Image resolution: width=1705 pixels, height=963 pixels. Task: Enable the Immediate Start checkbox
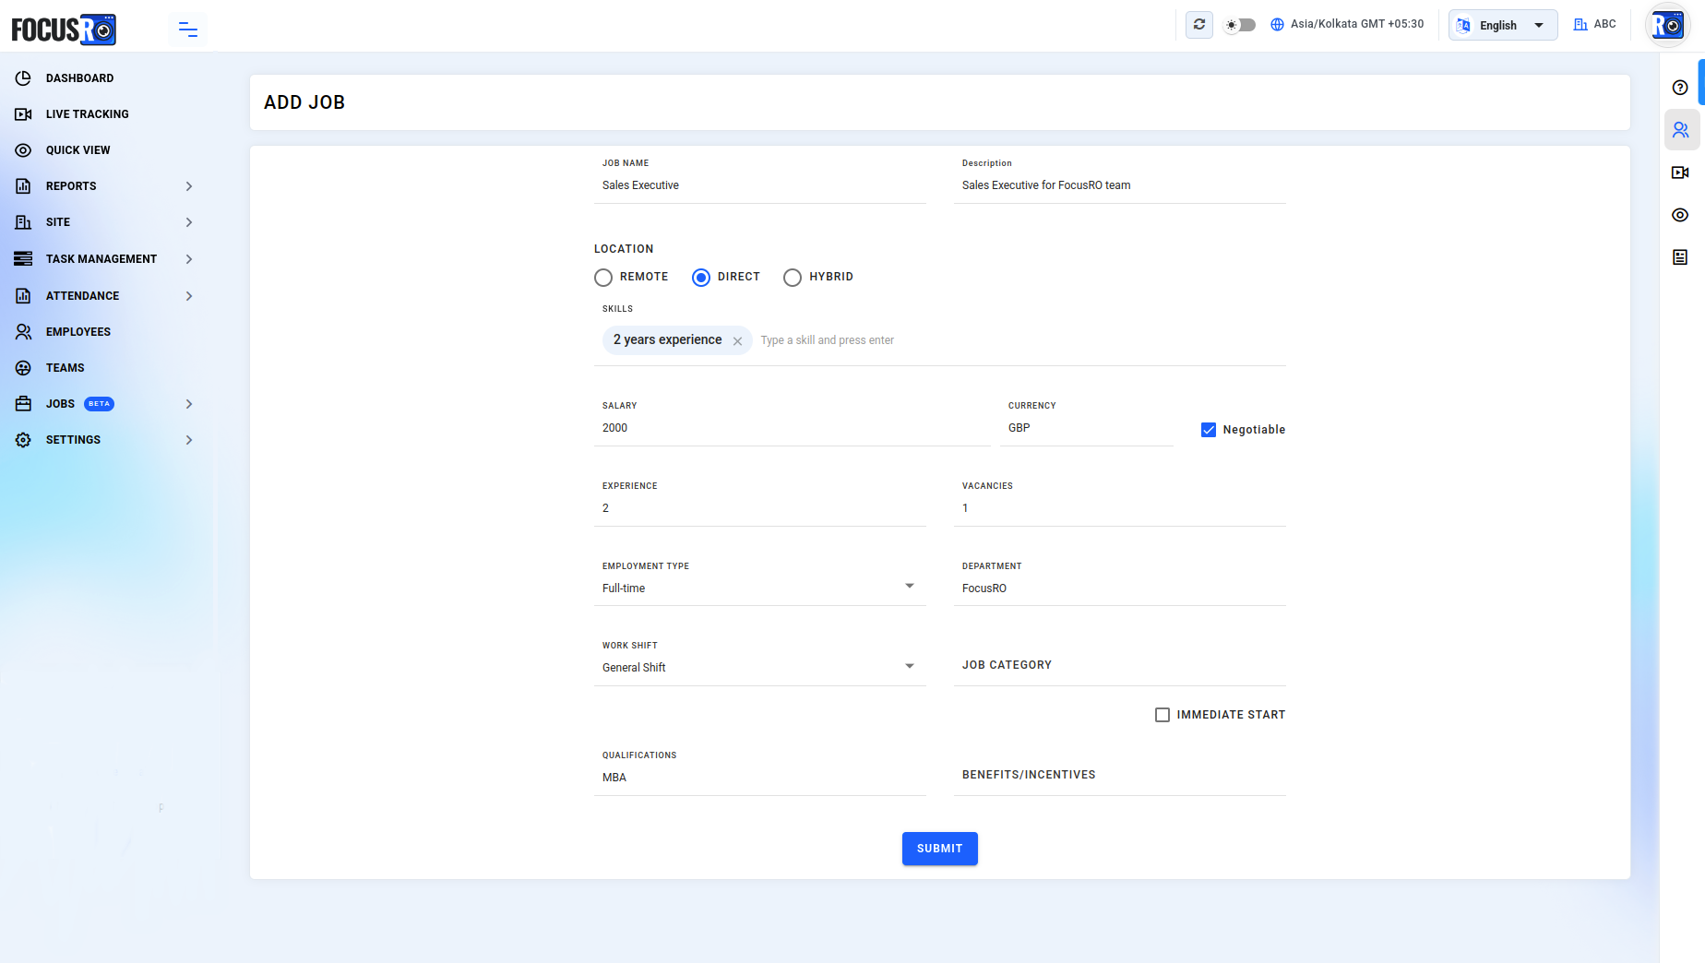pyautogui.click(x=1162, y=715)
